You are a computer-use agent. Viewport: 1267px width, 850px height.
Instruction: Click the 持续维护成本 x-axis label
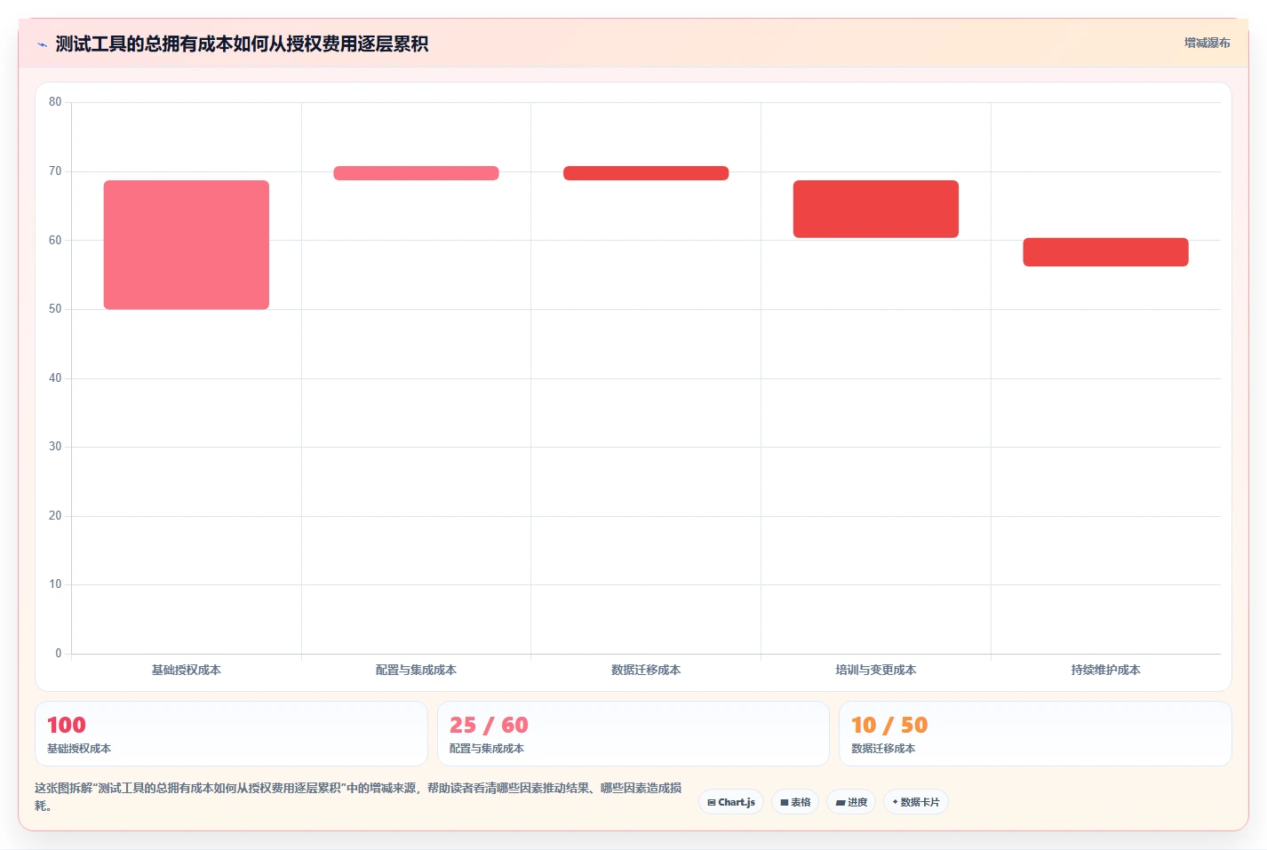coord(1105,670)
